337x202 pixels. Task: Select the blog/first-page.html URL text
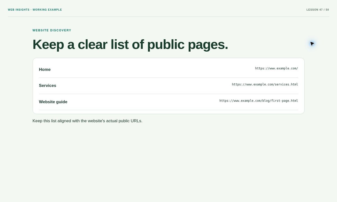tap(259, 101)
